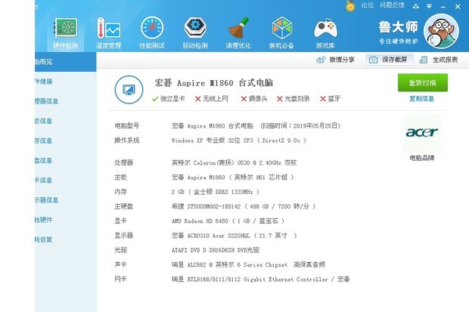Close the 鲁大师 window

(x=458, y=6)
